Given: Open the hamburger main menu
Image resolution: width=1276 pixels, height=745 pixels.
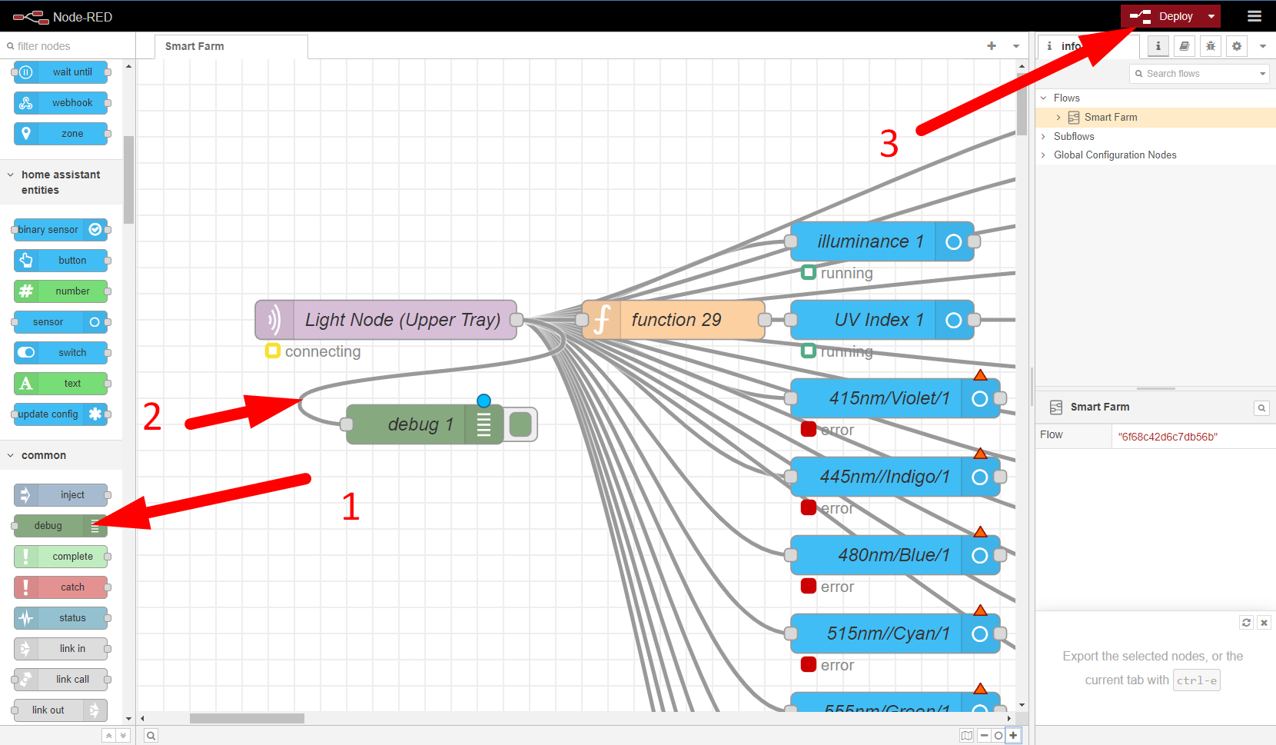Looking at the screenshot, I should coord(1254,16).
